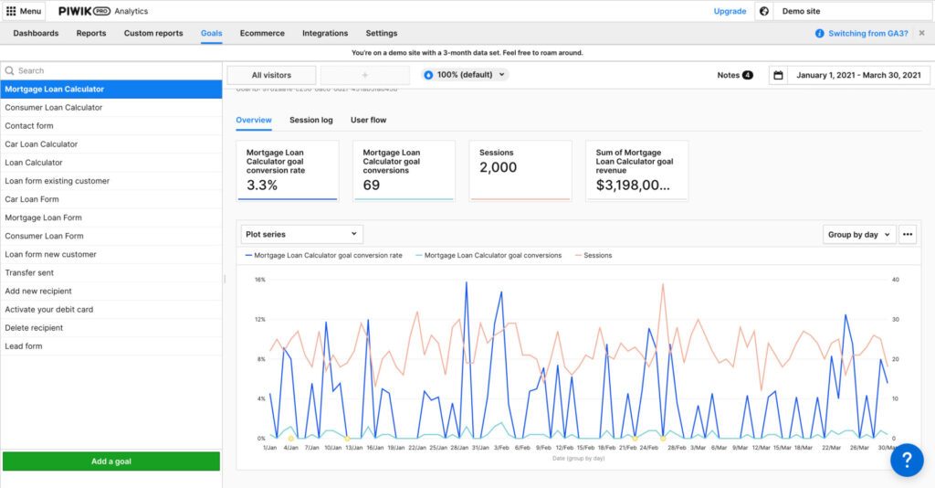Screen dimensions: 935x488
Task: Select Car Loan Calculator goal in list
Action: [41, 144]
